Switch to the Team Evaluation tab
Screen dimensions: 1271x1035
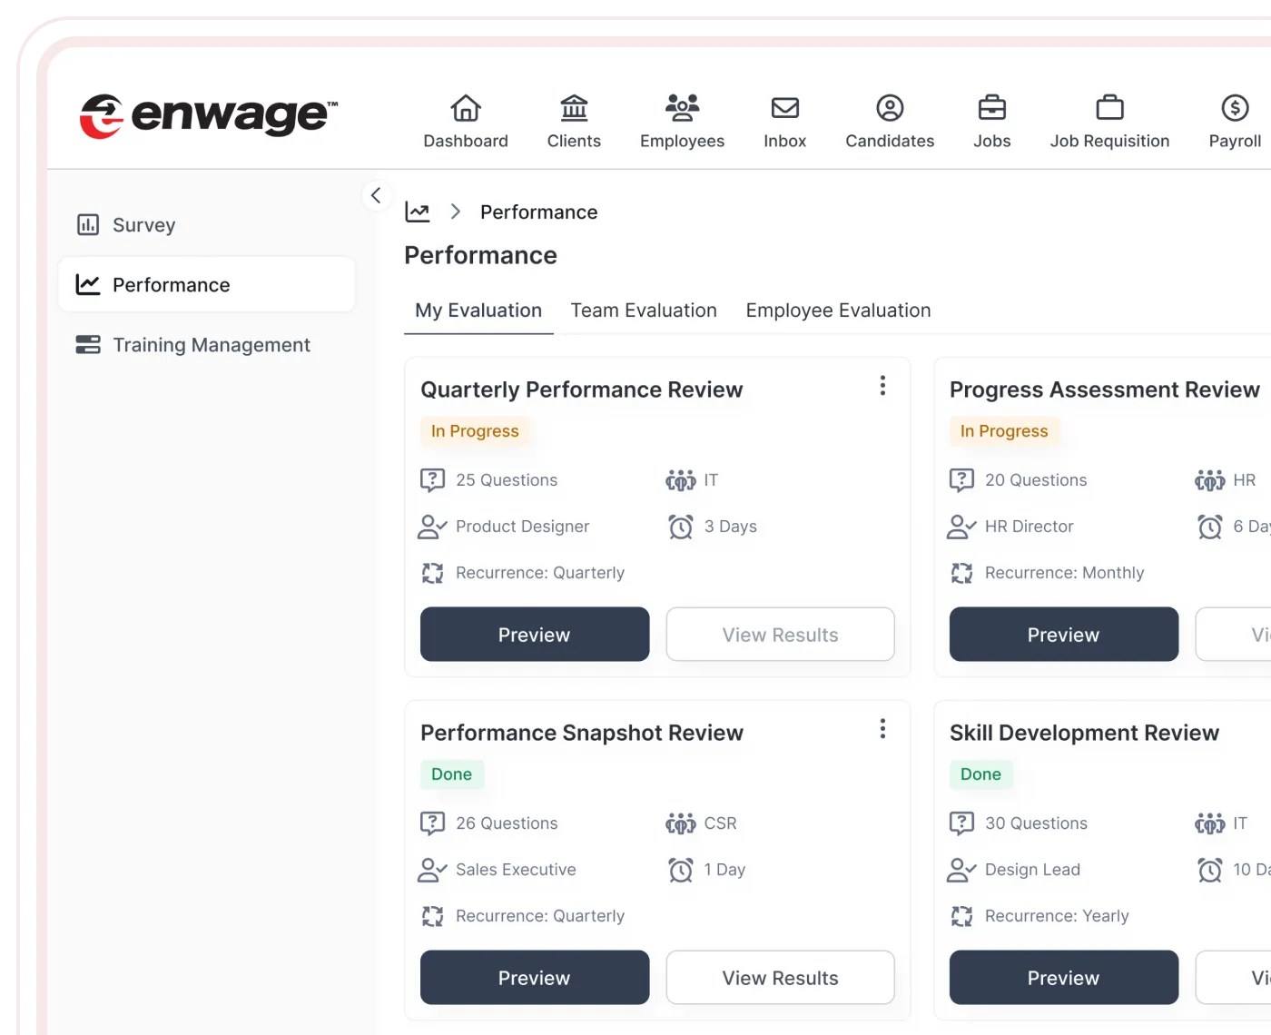[644, 310]
